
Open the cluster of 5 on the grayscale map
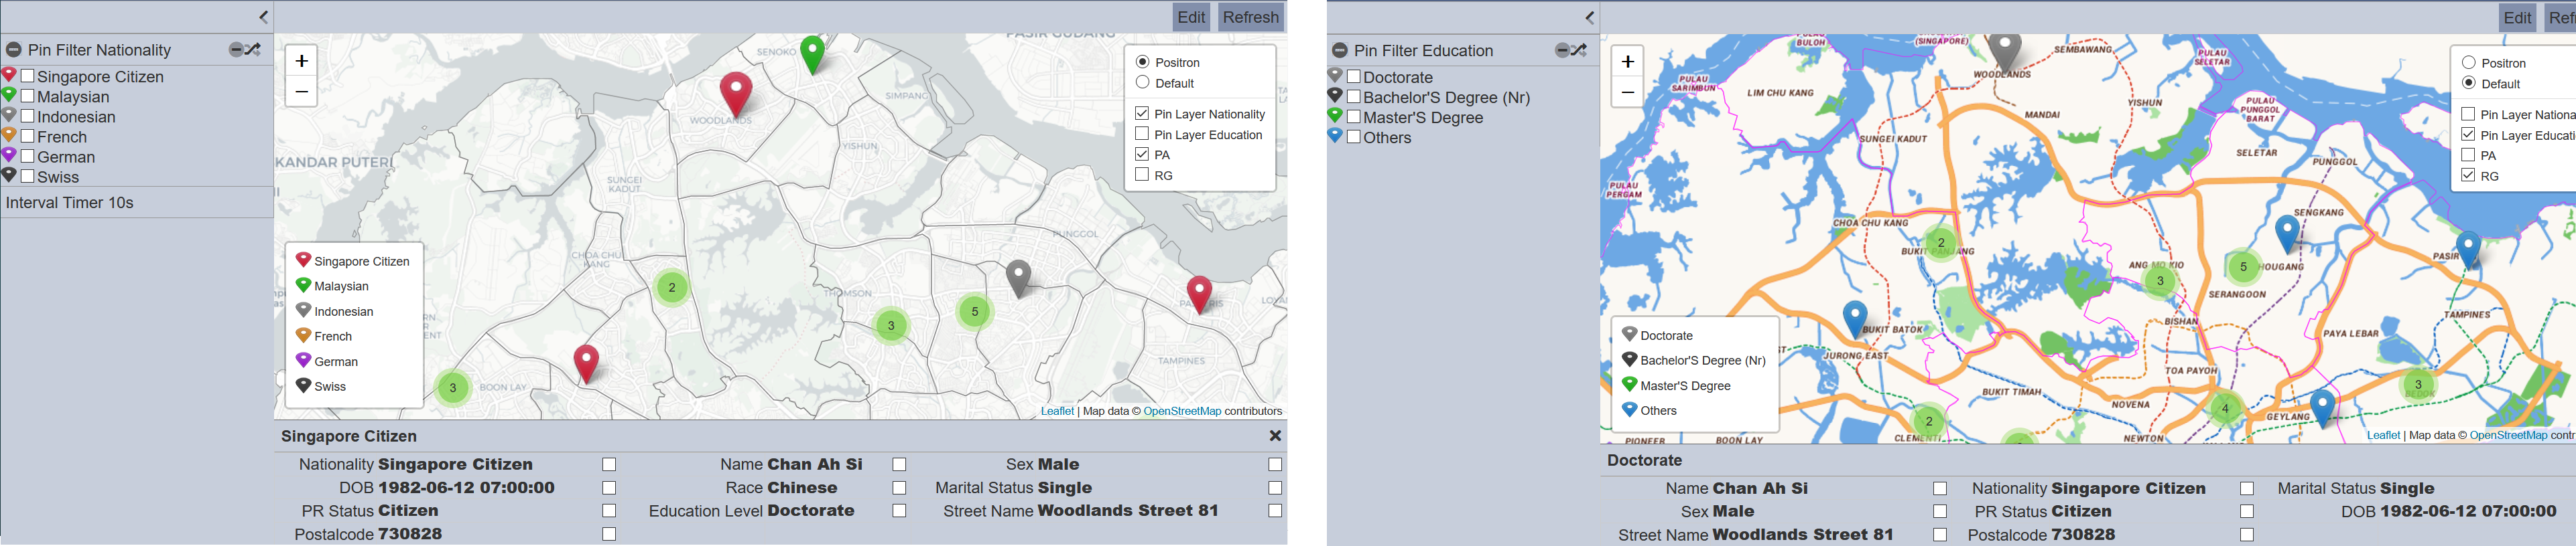pos(975,311)
